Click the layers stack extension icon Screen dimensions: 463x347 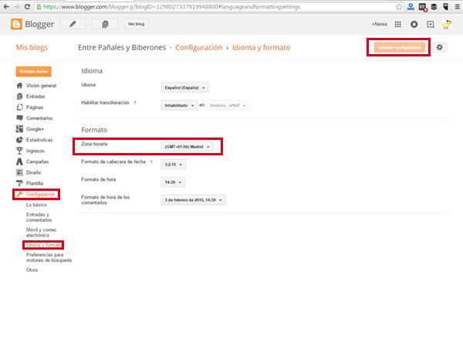[434, 6]
